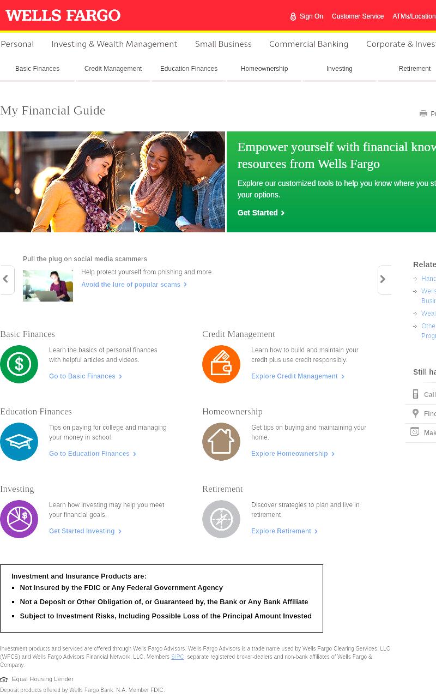Open the brown Homeownership house icon

[x=221, y=442]
